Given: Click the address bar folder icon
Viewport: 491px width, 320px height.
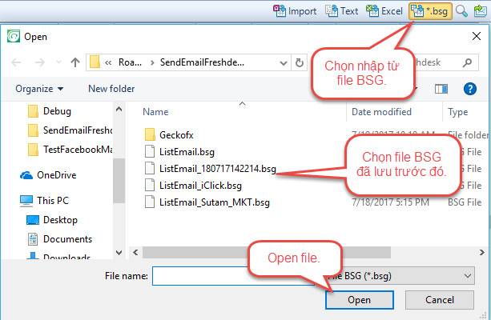Looking at the screenshot, I should click(95, 62).
